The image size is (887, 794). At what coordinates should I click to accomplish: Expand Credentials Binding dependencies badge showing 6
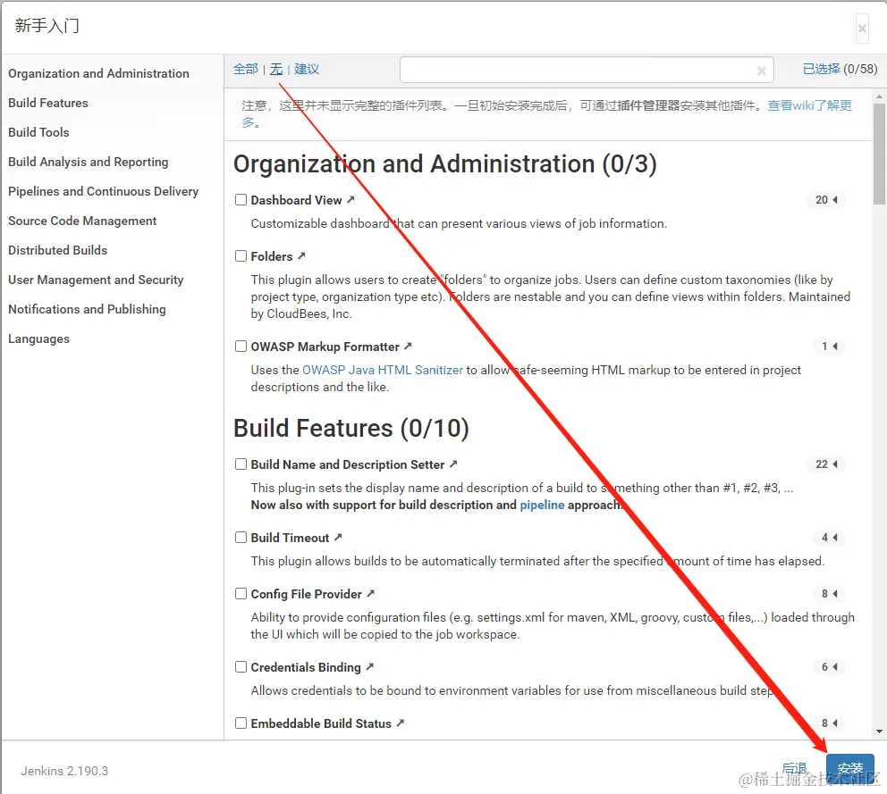tap(829, 667)
